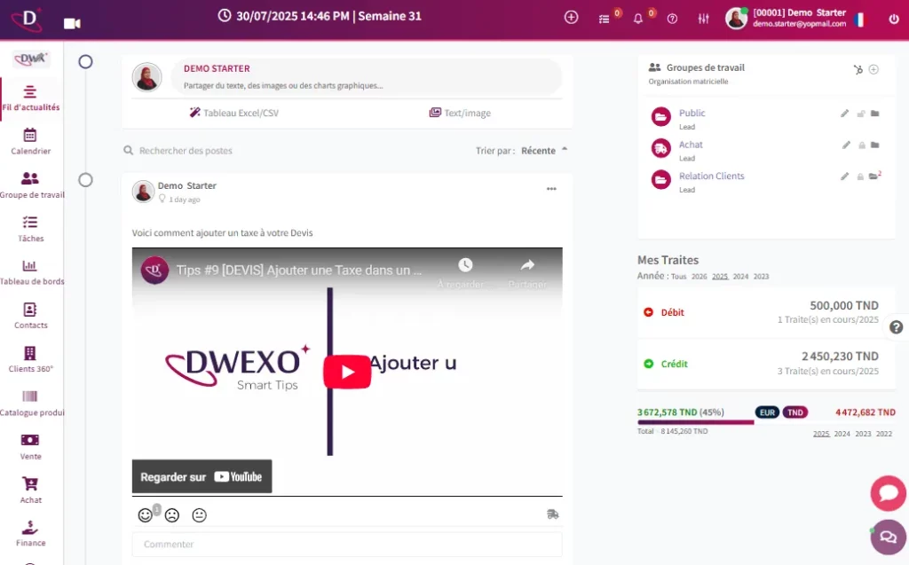Open Calendrier in the sidebar

click(x=30, y=140)
